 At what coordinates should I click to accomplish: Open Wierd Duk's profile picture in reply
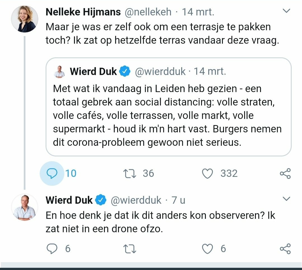point(25,207)
